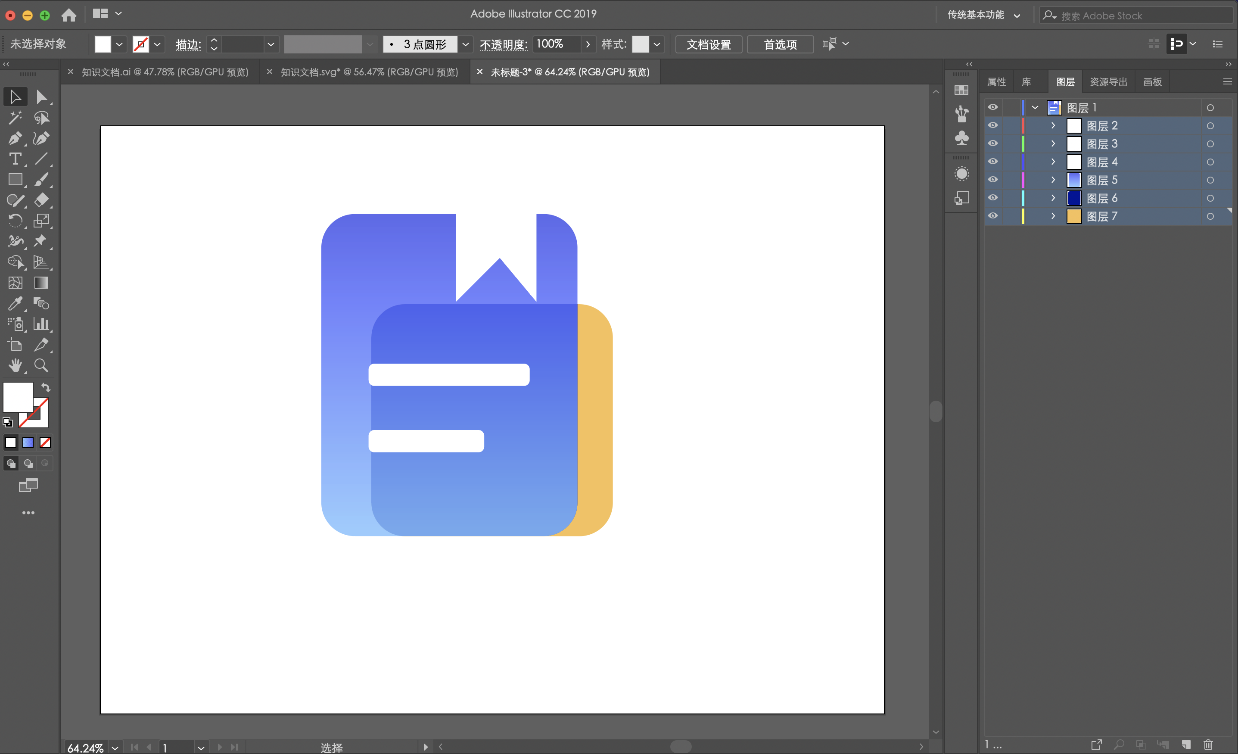The height and width of the screenshot is (754, 1238).
Task: Select the Direct Selection tool
Action: coord(42,97)
